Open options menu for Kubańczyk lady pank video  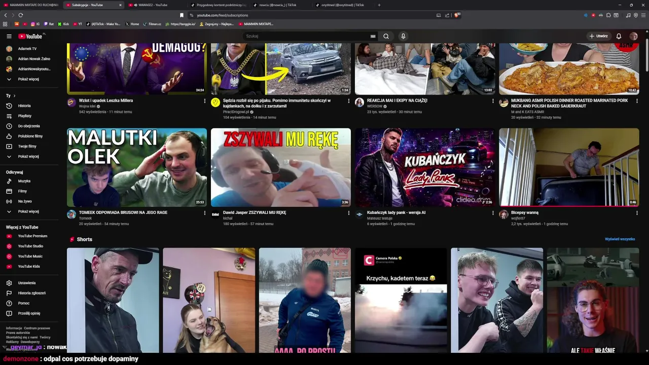[x=493, y=213]
